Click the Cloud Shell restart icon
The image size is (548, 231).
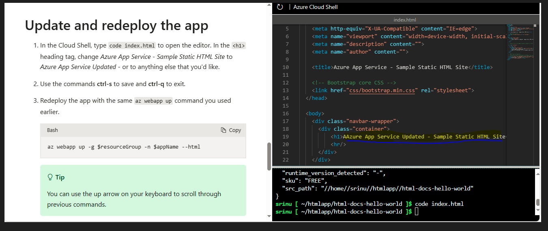[280, 7]
